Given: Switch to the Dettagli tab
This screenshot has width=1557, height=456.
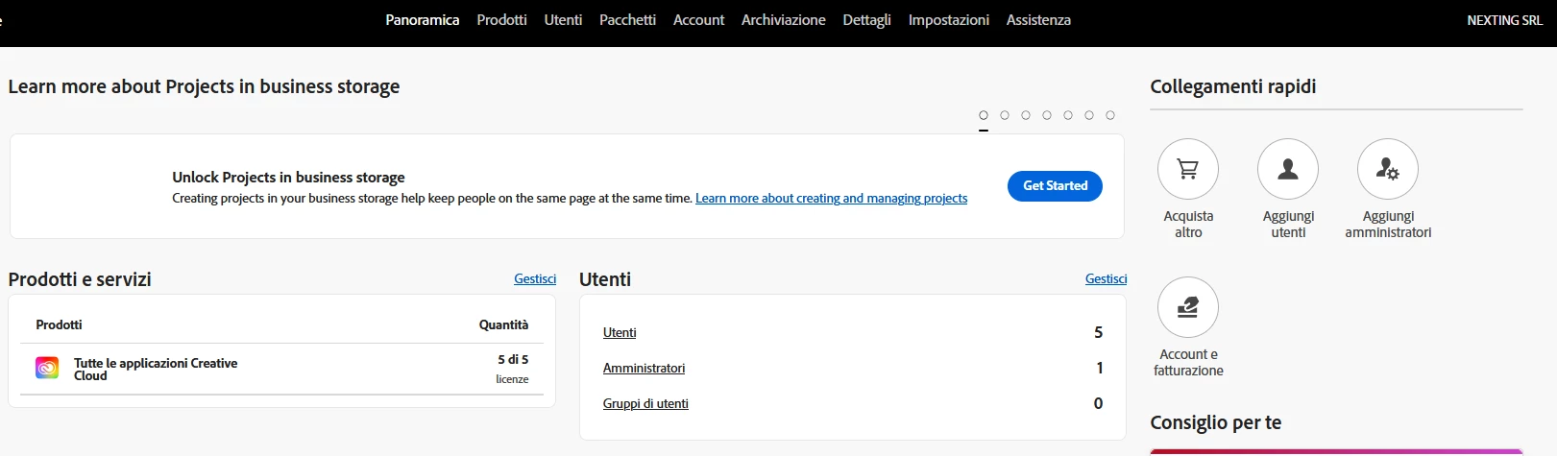Looking at the screenshot, I should tap(866, 20).
